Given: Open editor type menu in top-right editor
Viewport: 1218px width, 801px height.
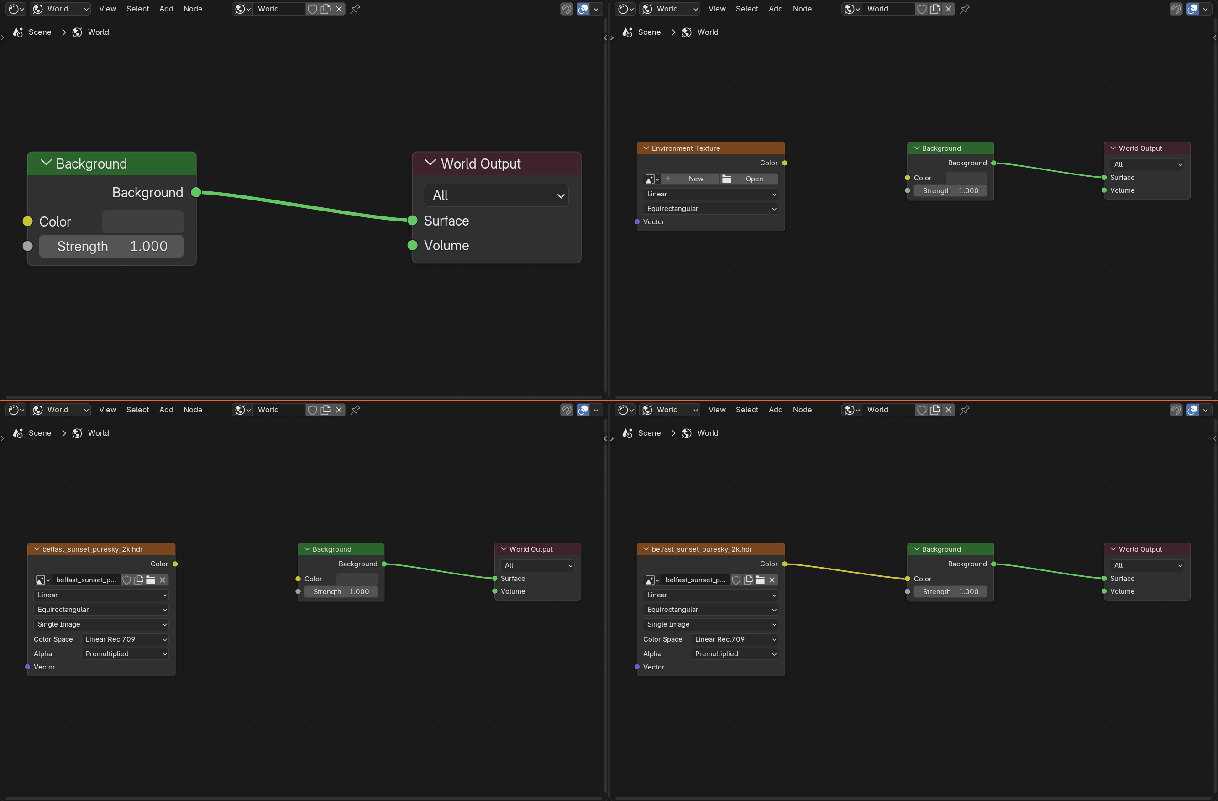Looking at the screenshot, I should point(625,9).
